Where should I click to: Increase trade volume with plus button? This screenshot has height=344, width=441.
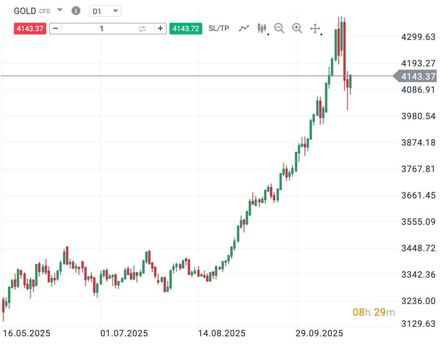pyautogui.click(x=160, y=29)
